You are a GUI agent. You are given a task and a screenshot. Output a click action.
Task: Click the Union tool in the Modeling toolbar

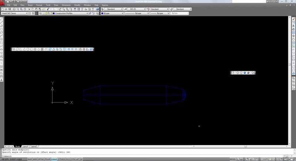point(69,49)
